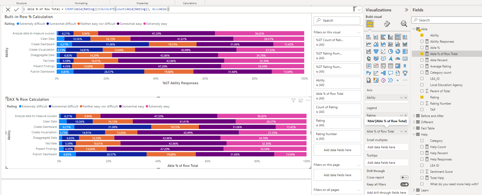Collapse the Help table

(414, 134)
